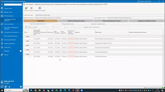This screenshot has width=165, height=92.
Task: Click Передающая сторона input field
Action: click(64, 18)
